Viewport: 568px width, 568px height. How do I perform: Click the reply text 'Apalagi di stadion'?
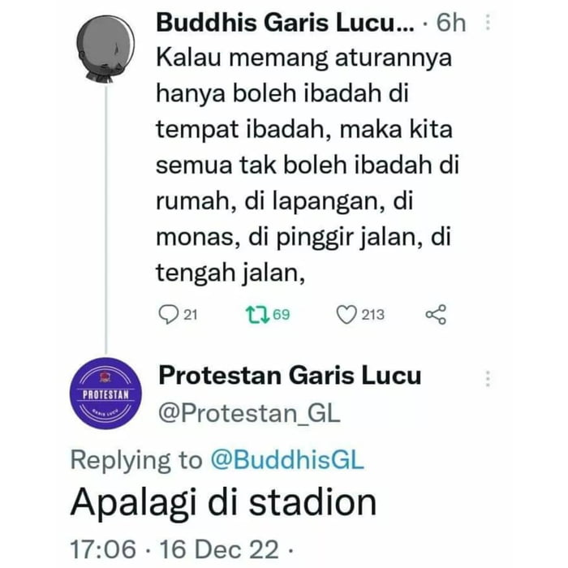click(224, 503)
